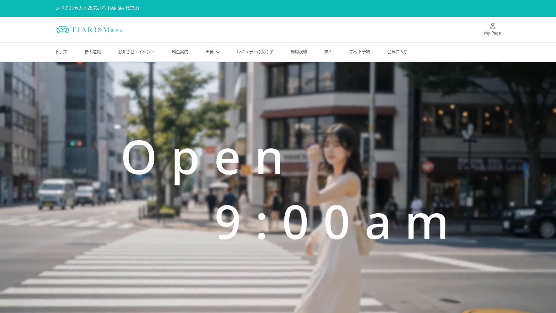Go to ネット予約 online booking
This screenshot has height=313, width=556.
pyautogui.click(x=360, y=52)
